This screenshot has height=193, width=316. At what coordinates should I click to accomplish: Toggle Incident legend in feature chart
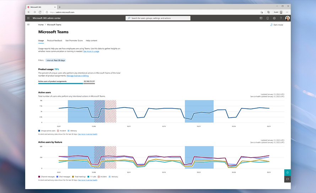point(102,177)
